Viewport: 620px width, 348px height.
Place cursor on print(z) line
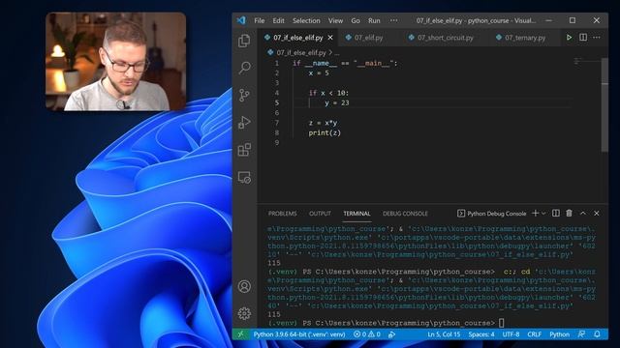325,133
